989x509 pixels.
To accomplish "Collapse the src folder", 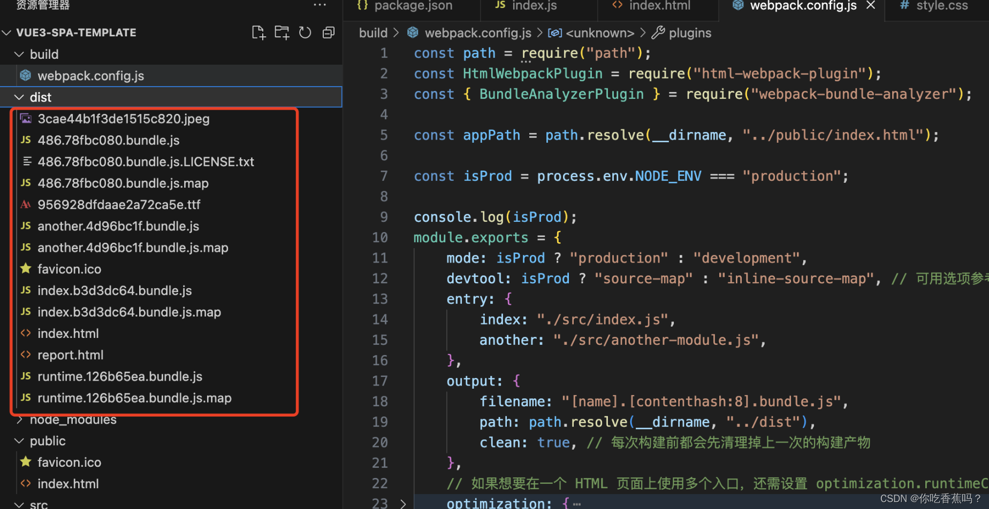I will pos(19,504).
